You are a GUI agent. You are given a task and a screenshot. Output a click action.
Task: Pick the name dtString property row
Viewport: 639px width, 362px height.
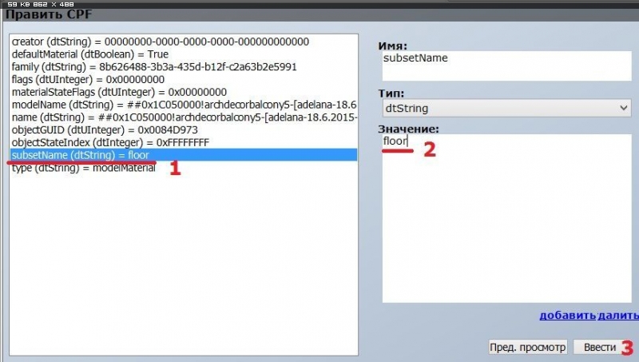(184, 117)
